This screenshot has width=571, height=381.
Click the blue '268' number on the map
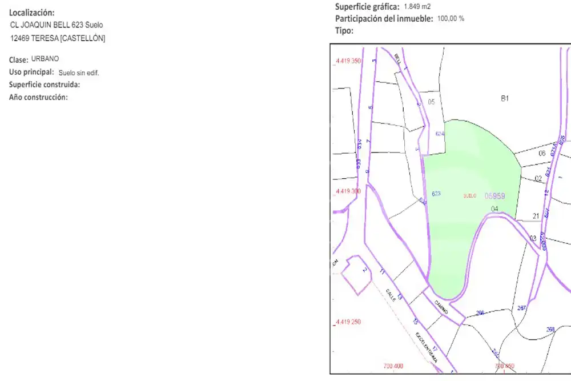pyautogui.click(x=550, y=330)
